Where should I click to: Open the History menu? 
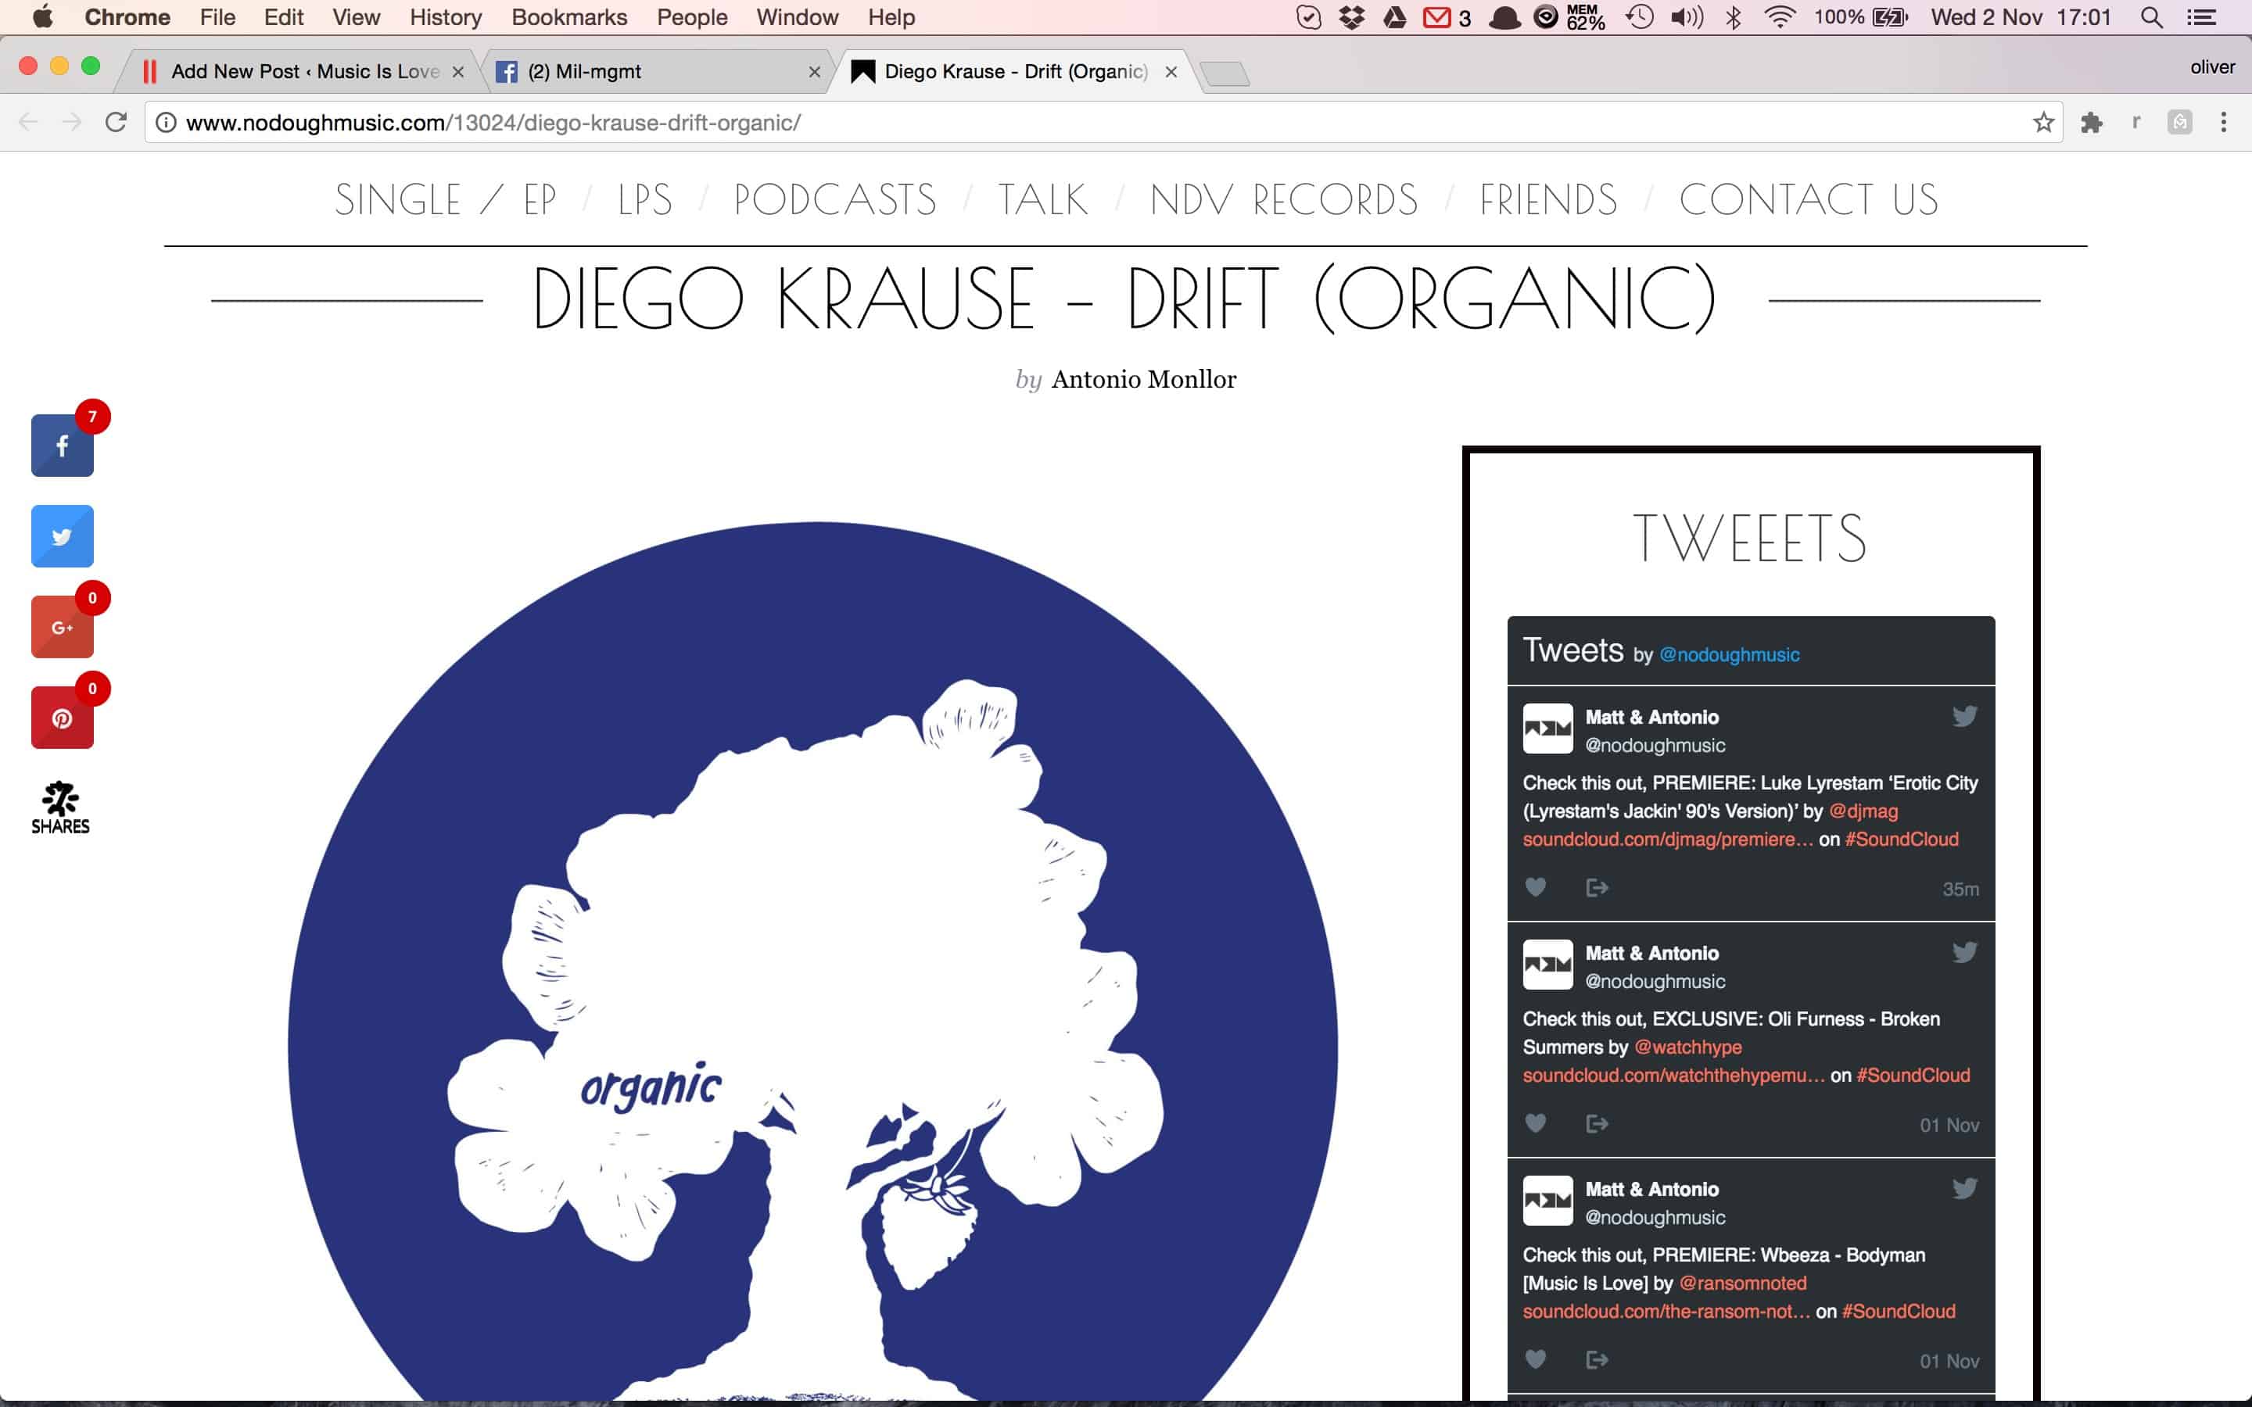pos(446,16)
